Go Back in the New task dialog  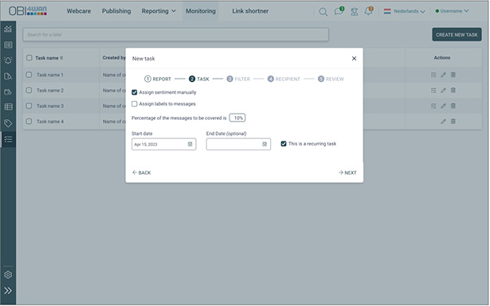point(142,172)
